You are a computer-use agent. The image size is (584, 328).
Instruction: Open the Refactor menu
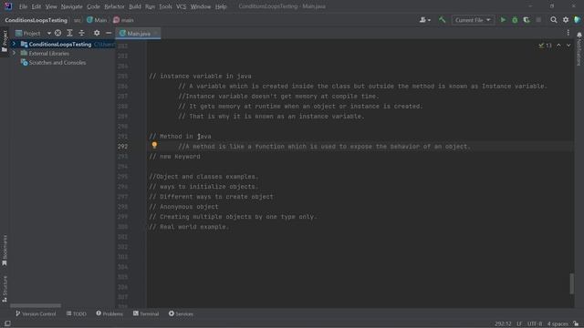pyautogui.click(x=114, y=6)
